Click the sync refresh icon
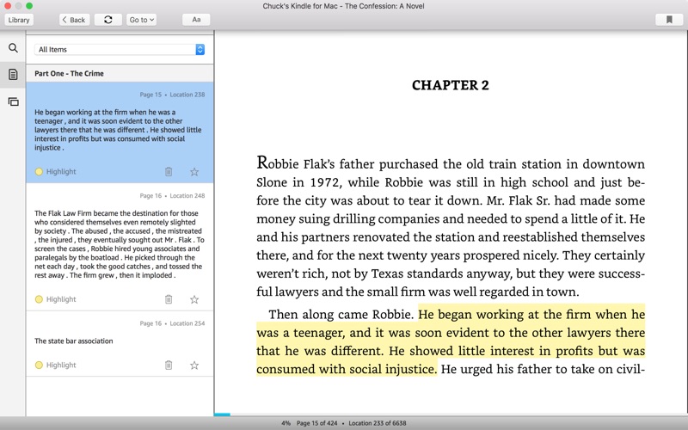 (108, 20)
